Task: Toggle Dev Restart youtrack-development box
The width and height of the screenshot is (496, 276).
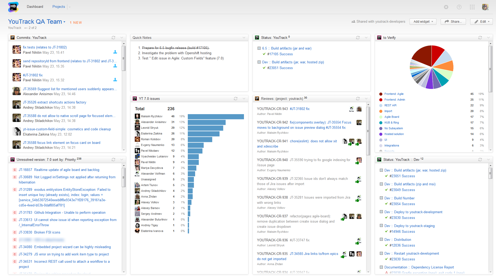Action: (381, 253)
